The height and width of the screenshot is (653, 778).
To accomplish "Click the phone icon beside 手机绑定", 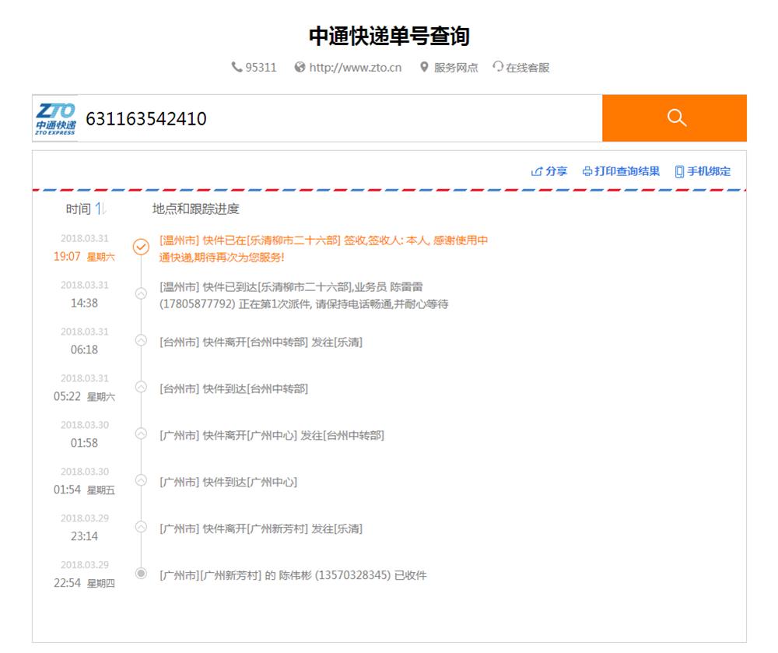I will [680, 172].
